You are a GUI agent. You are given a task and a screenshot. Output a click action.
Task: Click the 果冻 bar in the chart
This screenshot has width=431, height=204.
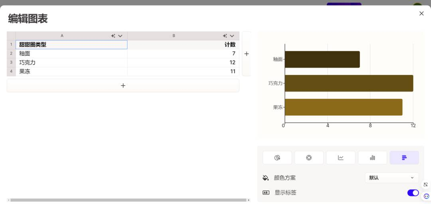point(344,107)
